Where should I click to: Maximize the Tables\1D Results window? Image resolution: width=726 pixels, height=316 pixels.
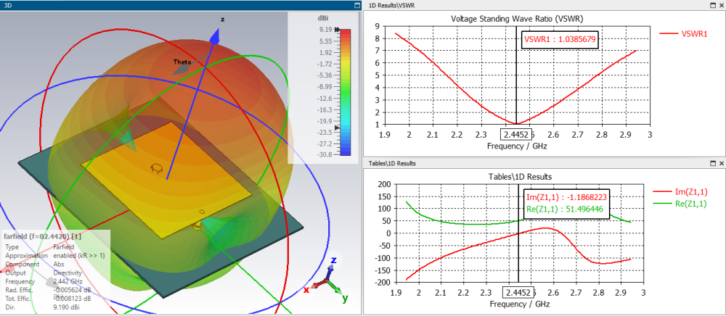713,164
